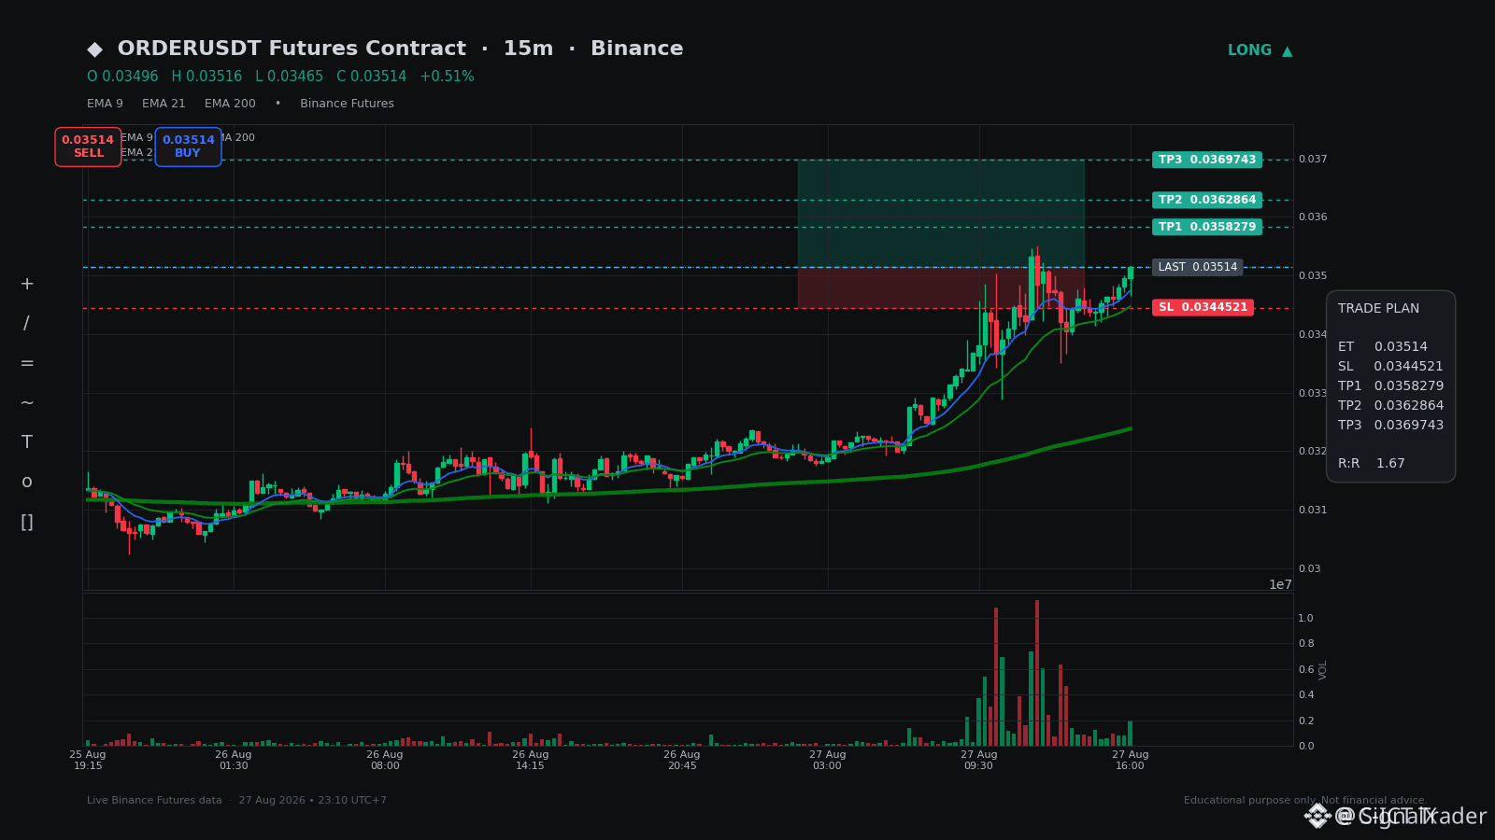Click the VOL label on the volume axis
Screen dimensions: 1495x840
click(x=1323, y=669)
